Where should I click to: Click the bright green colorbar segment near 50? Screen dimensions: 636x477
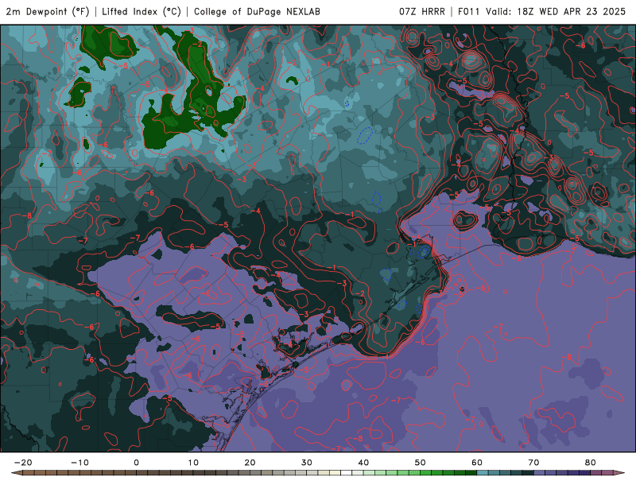tap(426, 473)
